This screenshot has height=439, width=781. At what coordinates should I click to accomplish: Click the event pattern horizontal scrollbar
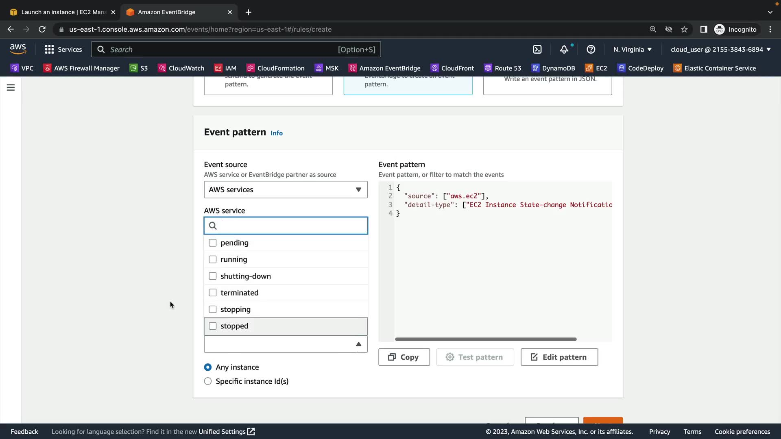tap(486, 339)
